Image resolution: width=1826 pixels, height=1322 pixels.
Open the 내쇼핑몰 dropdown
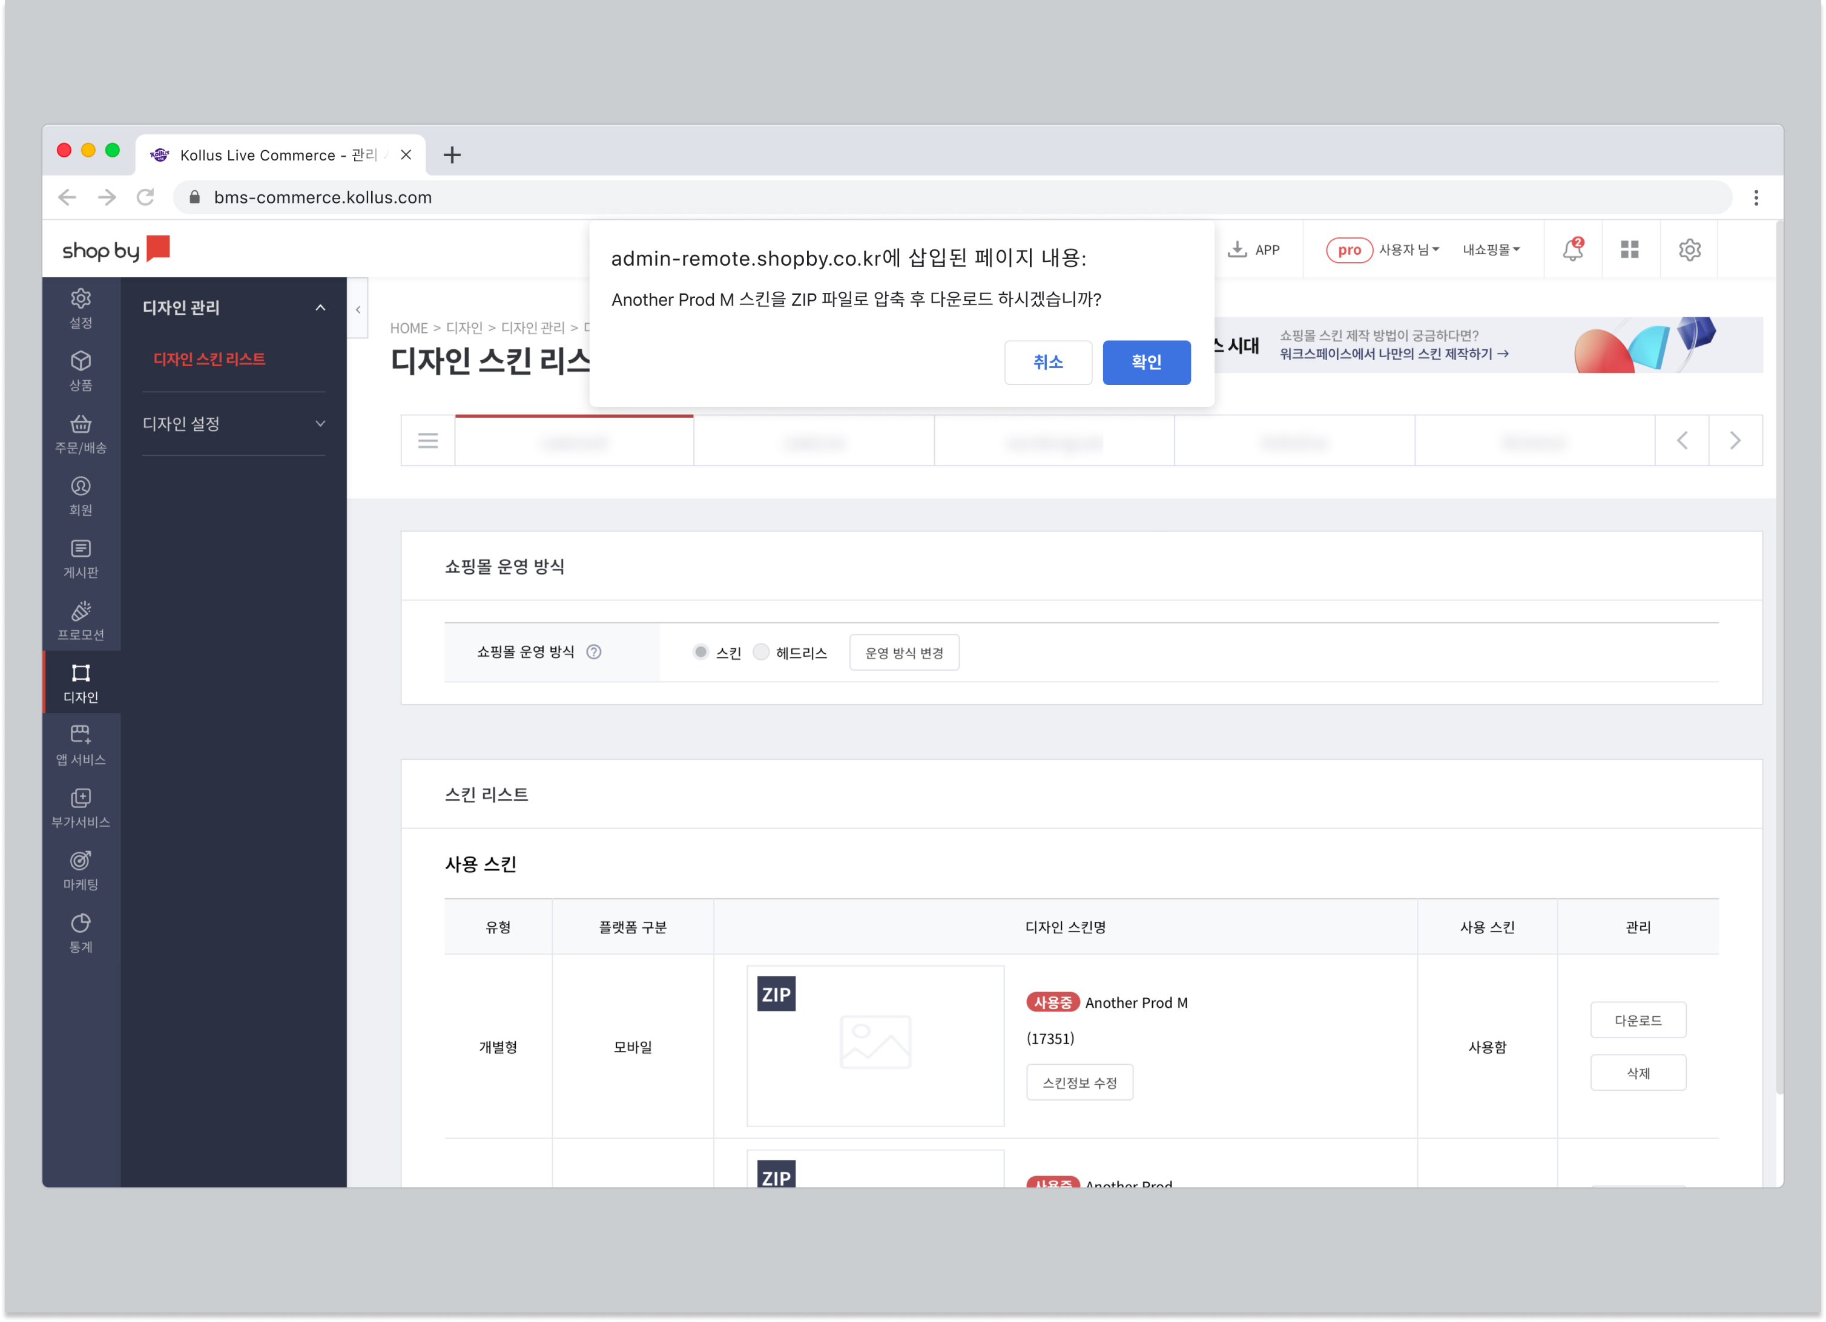point(1491,249)
